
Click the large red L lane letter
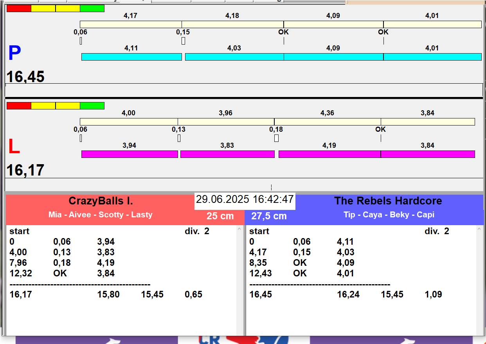tap(14, 147)
